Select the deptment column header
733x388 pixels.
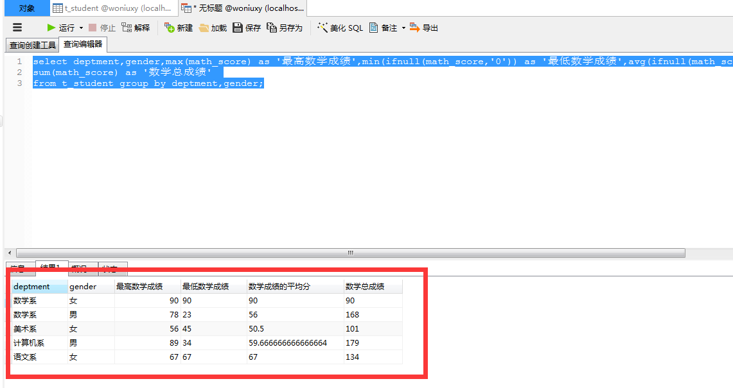point(40,286)
